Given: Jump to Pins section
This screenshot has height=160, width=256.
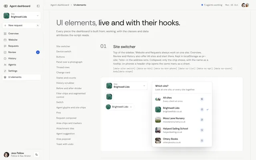Looking at the screenshot, I should [58, 113].
